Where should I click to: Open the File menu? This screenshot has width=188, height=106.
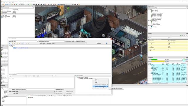2,3
